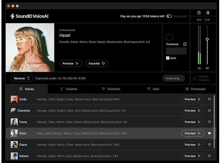Select the Emily voice name

tap(23, 99)
